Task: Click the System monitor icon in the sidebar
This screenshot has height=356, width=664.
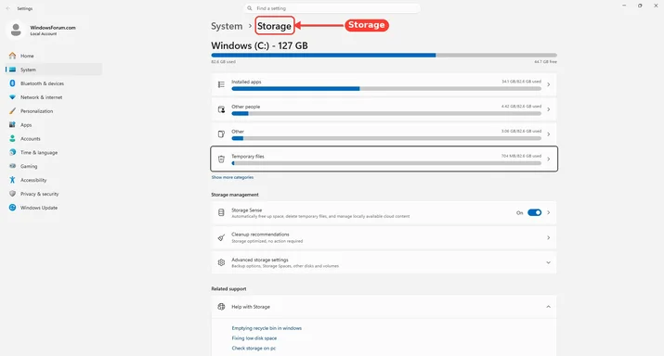Action: tap(12, 70)
